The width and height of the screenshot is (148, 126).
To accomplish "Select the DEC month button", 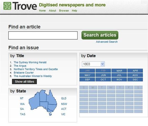I will tap(135, 80).
